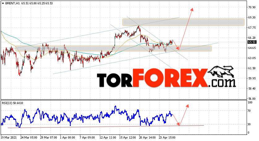
Task: Click the 19 Mar 2021 date label
Action: (9, 138)
